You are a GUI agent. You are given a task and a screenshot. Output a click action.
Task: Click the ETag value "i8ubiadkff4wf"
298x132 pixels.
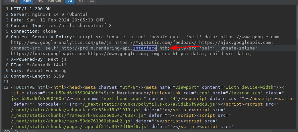pyautogui.click(x=46, y=65)
